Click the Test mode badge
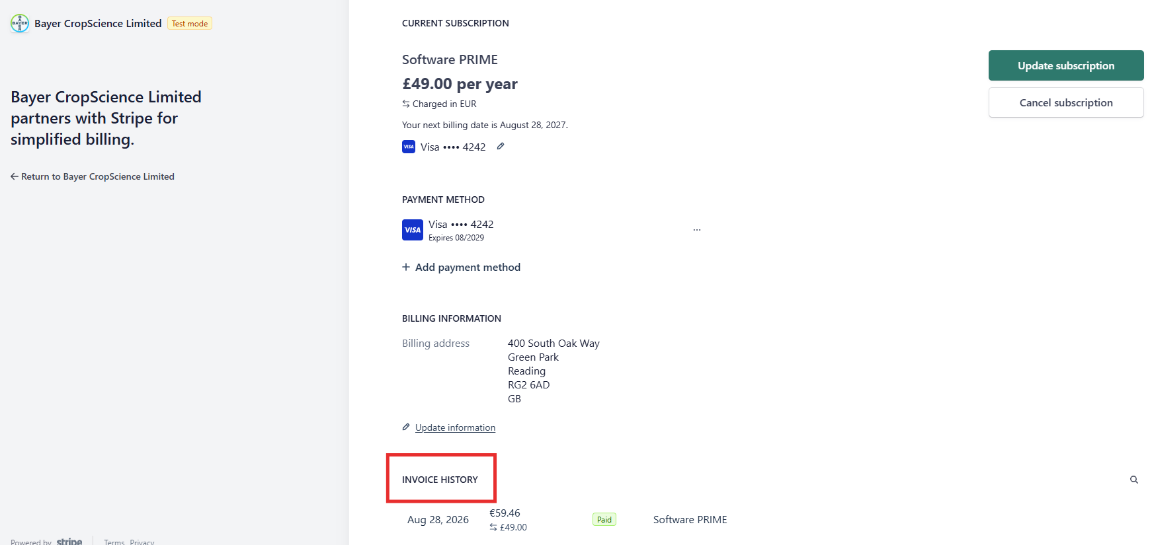The image size is (1150, 545). 190,24
